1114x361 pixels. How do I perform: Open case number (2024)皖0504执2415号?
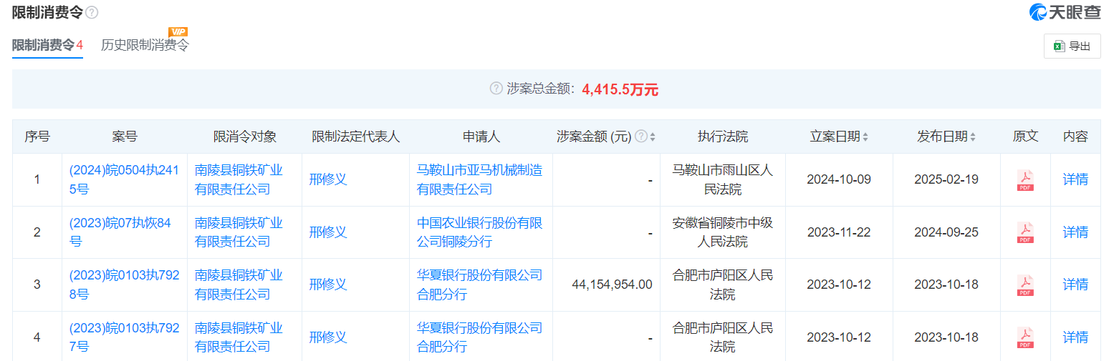tap(124, 179)
